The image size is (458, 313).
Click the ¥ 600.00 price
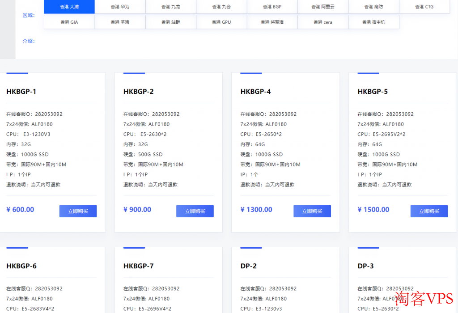pyautogui.click(x=20, y=210)
